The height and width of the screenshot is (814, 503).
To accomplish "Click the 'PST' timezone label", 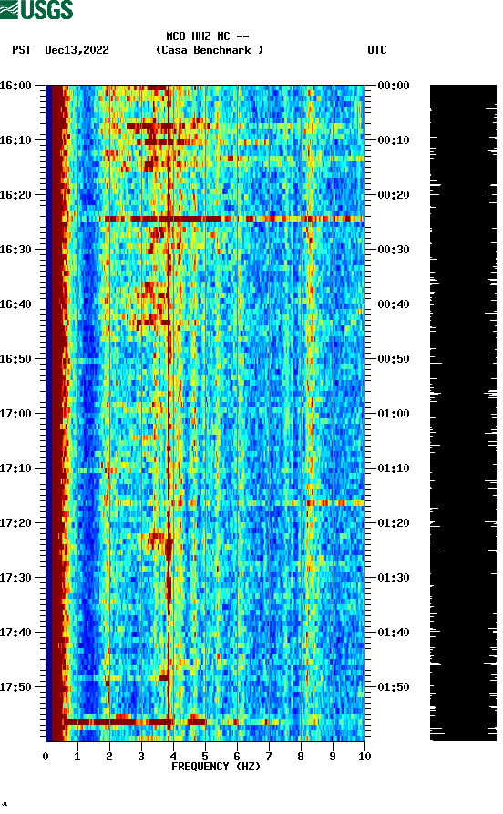I will (22, 50).
